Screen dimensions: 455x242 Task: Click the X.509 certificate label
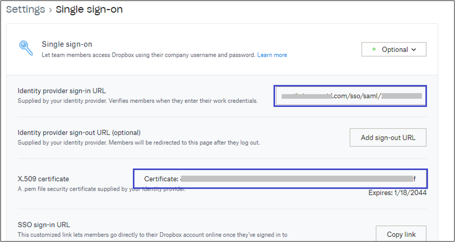43,178
